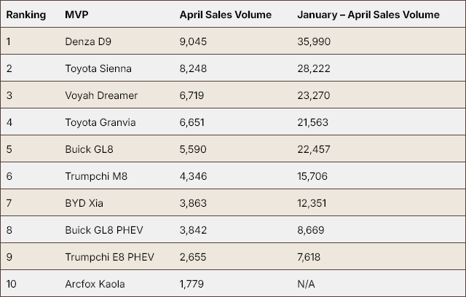Screen dimensions: 466x297
Task: Click the 1,779 April sales figure
Action: click(193, 282)
